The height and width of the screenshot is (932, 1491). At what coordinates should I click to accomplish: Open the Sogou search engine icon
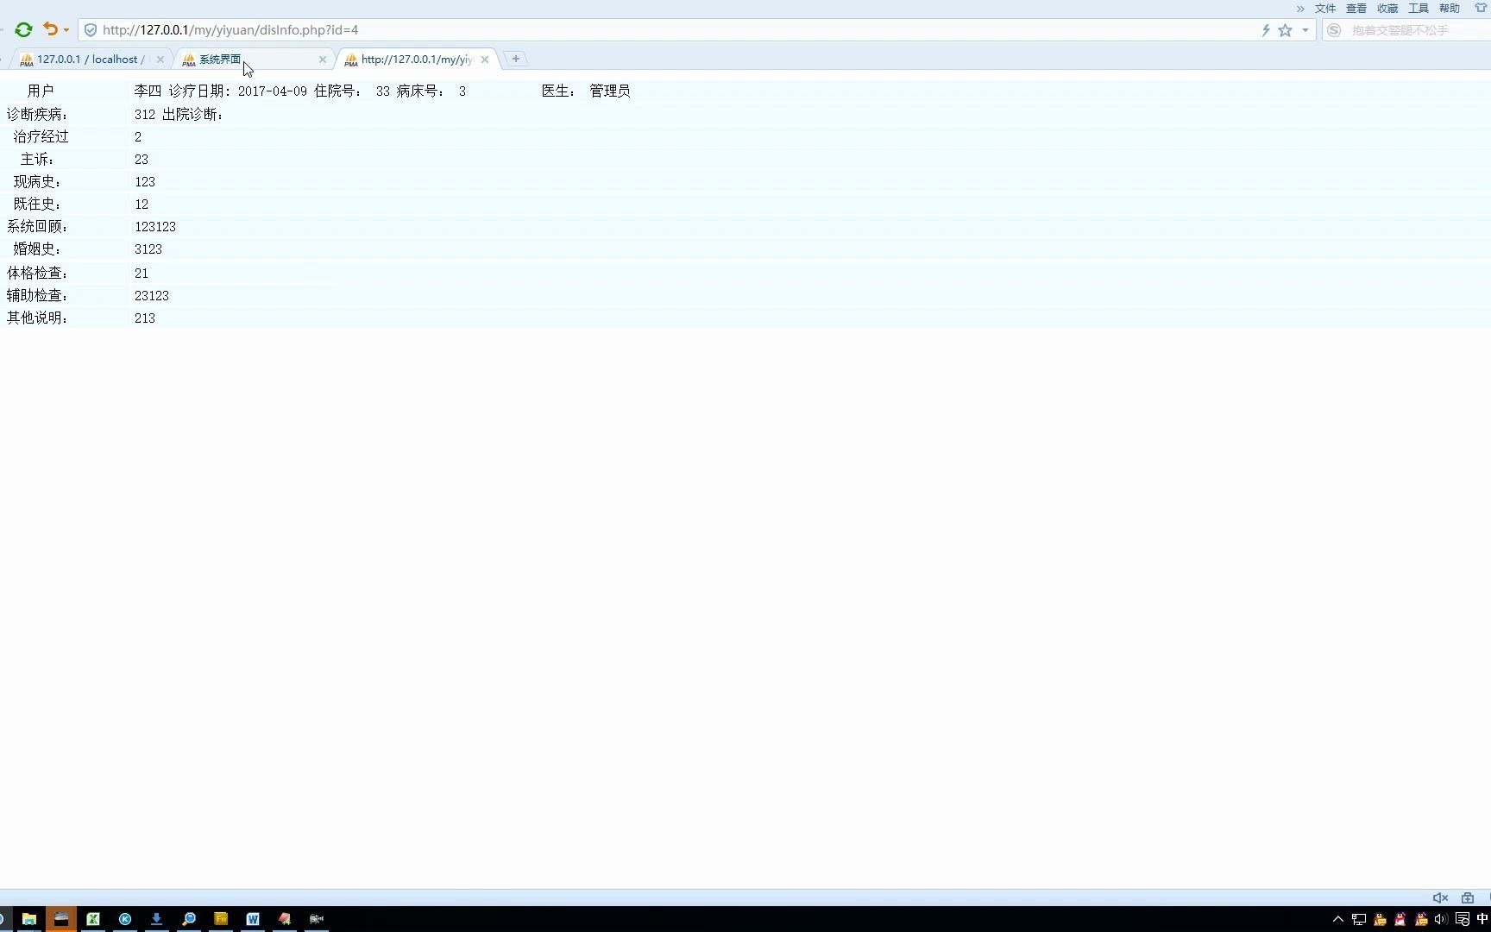1334,30
